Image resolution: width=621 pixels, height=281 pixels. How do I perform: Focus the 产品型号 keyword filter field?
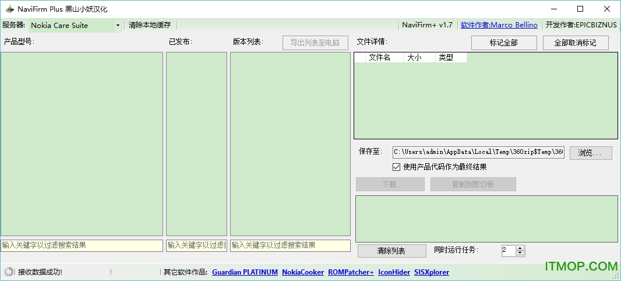click(82, 245)
